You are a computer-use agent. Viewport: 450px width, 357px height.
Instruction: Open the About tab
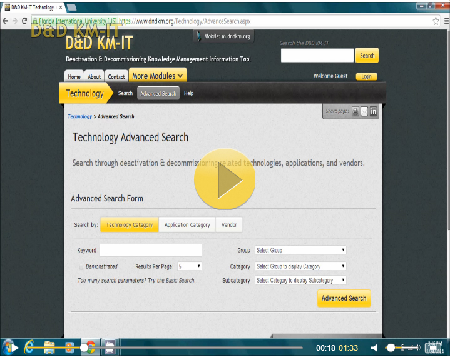(94, 76)
